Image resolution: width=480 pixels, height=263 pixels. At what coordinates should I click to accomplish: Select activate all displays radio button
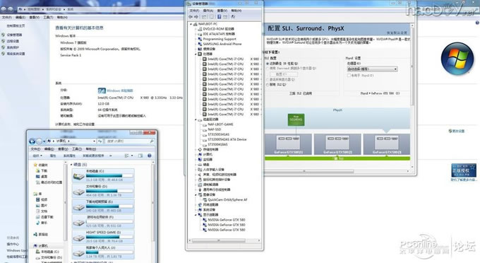pyautogui.click(x=268, y=79)
